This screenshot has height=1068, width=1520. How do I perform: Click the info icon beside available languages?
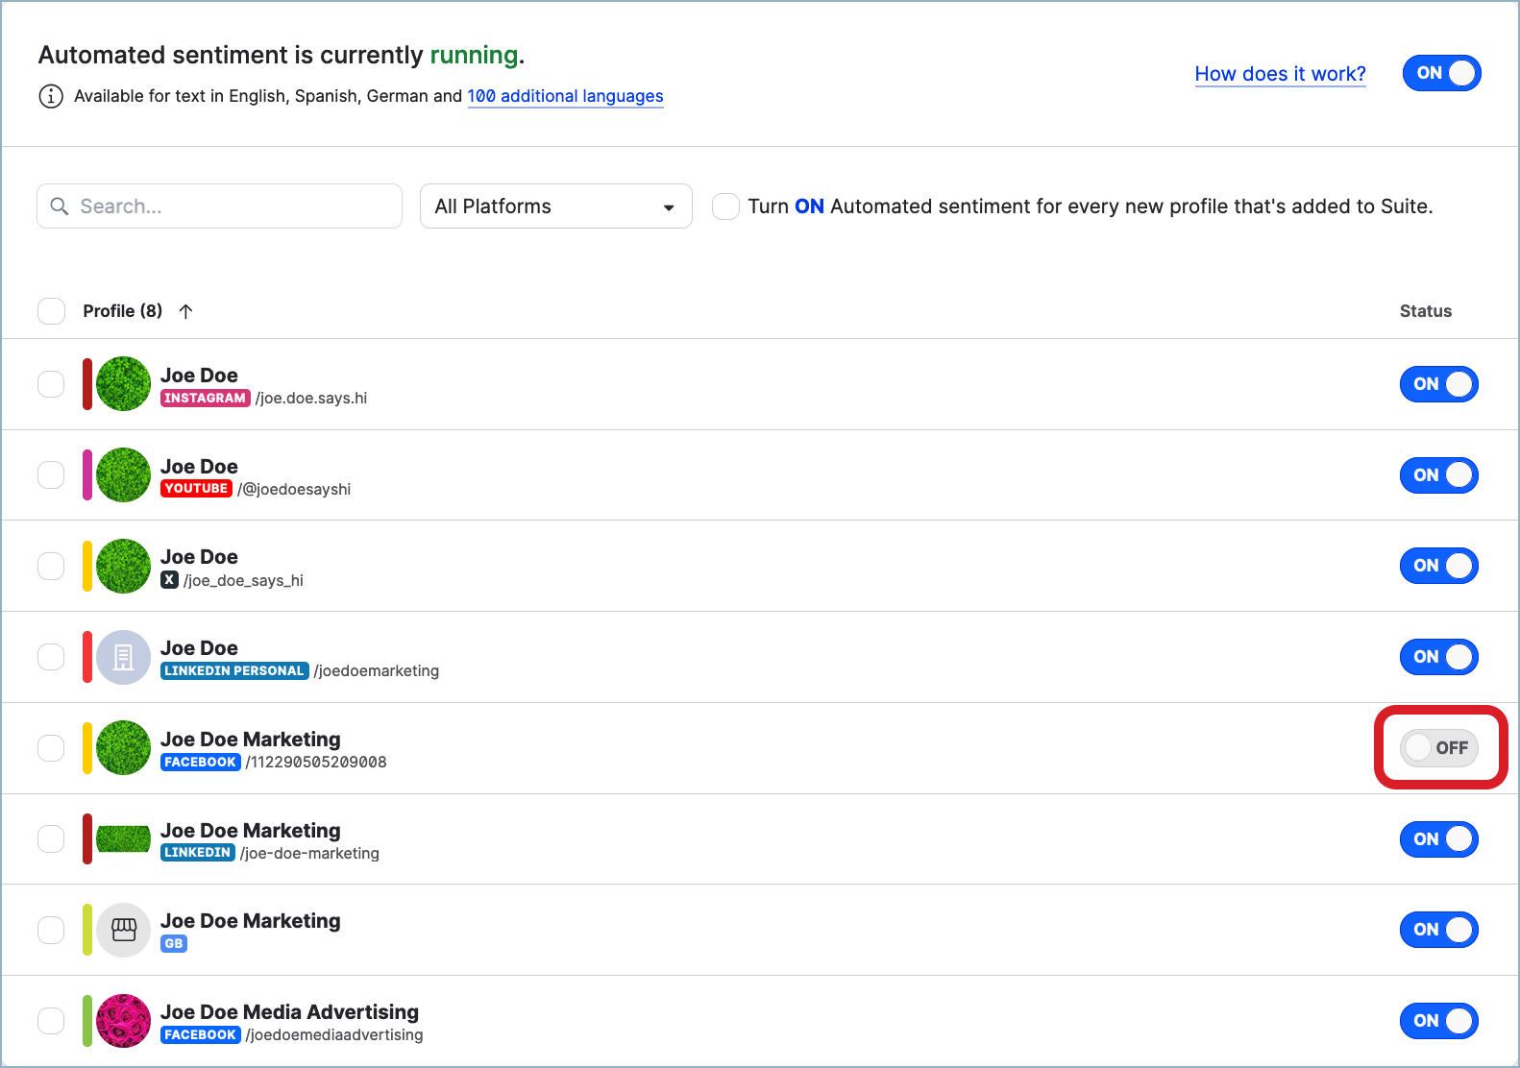pyautogui.click(x=51, y=96)
